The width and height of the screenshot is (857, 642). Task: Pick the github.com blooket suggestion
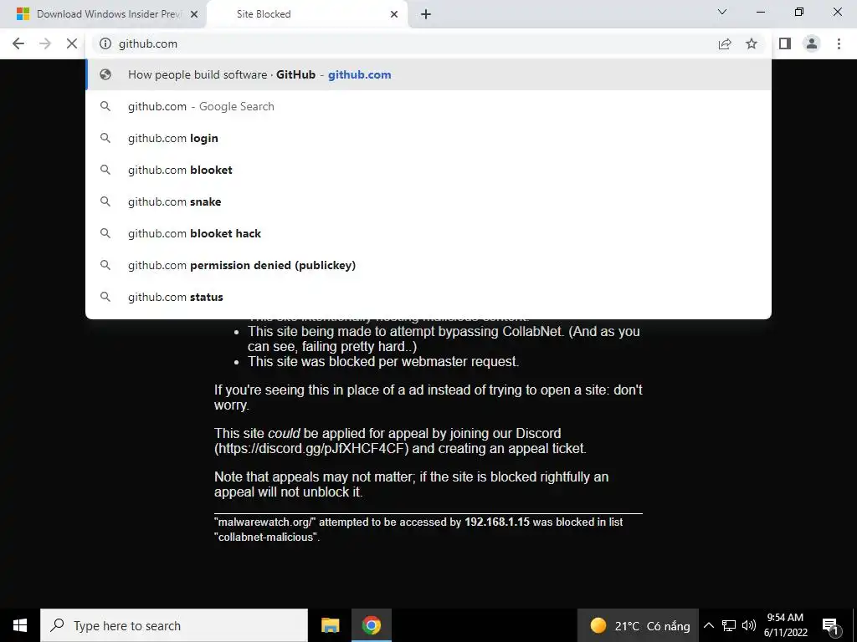[x=428, y=170]
